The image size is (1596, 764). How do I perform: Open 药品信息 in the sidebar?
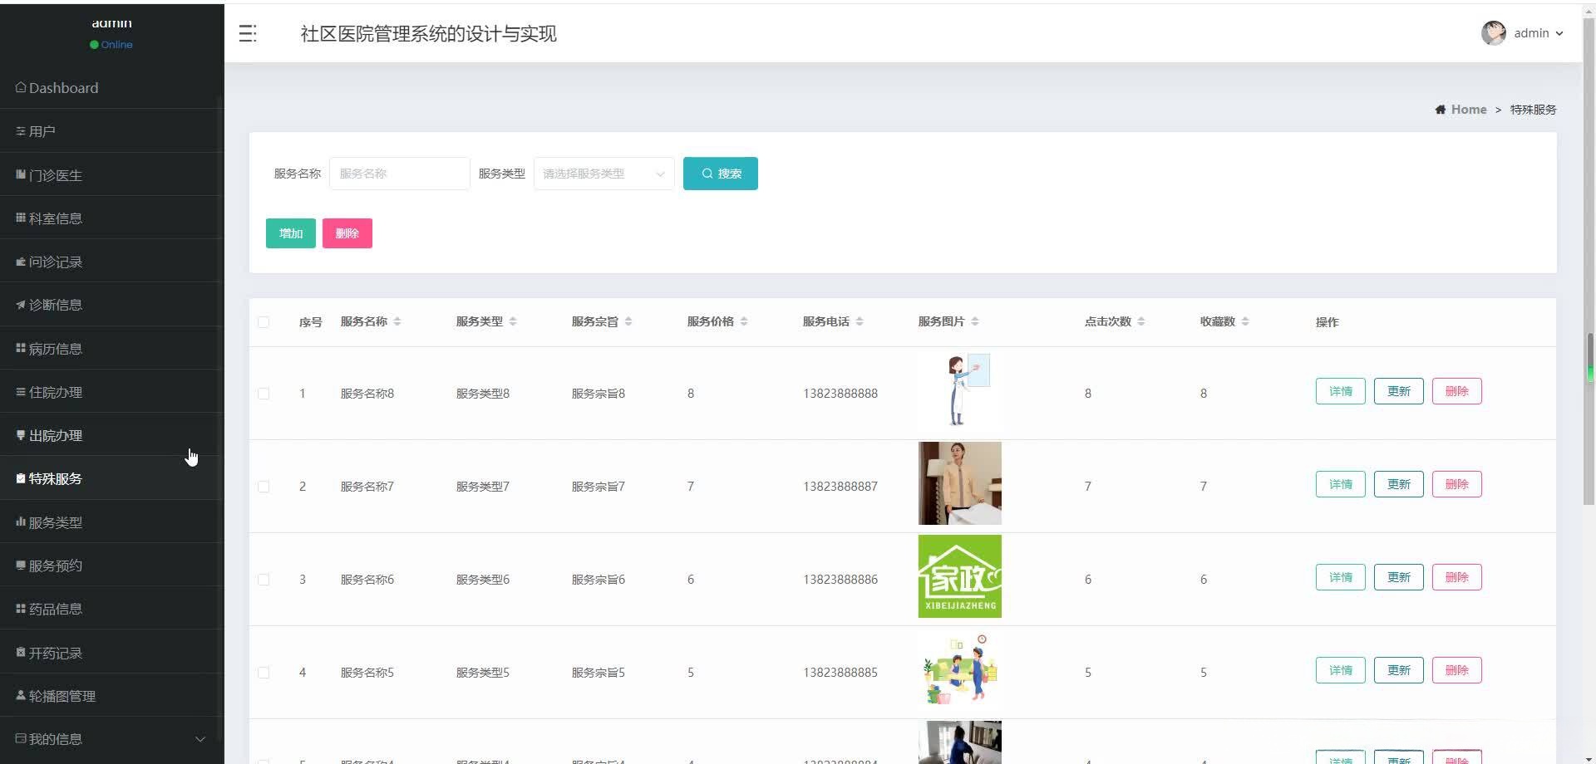pos(111,609)
